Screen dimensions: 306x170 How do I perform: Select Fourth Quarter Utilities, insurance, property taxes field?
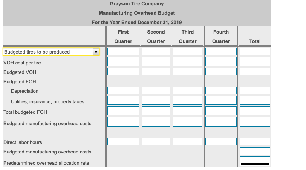pos(221,100)
